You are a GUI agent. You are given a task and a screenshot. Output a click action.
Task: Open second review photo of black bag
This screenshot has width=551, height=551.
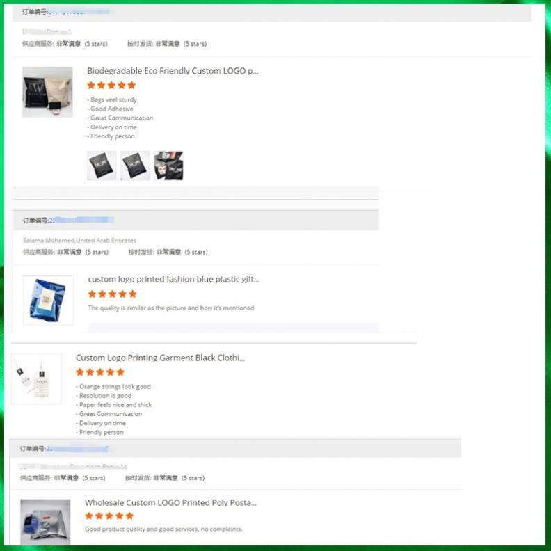click(x=135, y=166)
